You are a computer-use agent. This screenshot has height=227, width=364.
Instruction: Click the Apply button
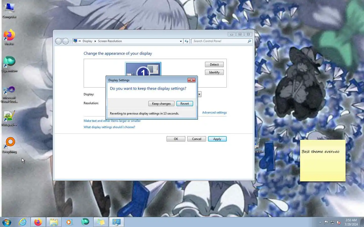(x=217, y=139)
